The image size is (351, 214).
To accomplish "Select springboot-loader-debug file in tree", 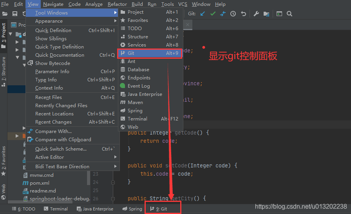I will tap(56, 199).
